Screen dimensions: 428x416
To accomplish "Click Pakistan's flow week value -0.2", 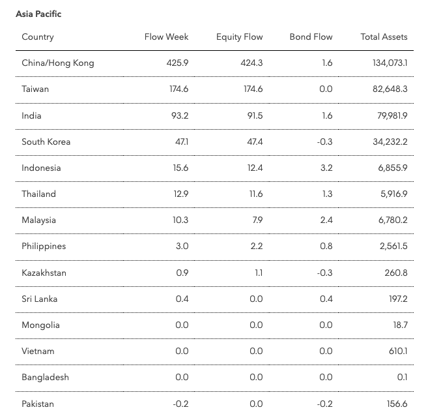I will click(x=180, y=404).
